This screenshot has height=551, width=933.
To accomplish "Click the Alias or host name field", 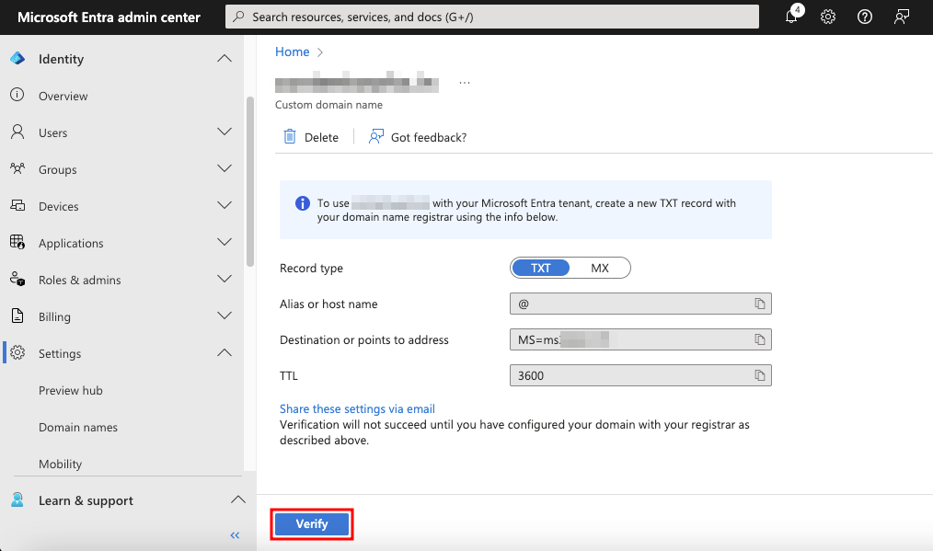I will 640,304.
